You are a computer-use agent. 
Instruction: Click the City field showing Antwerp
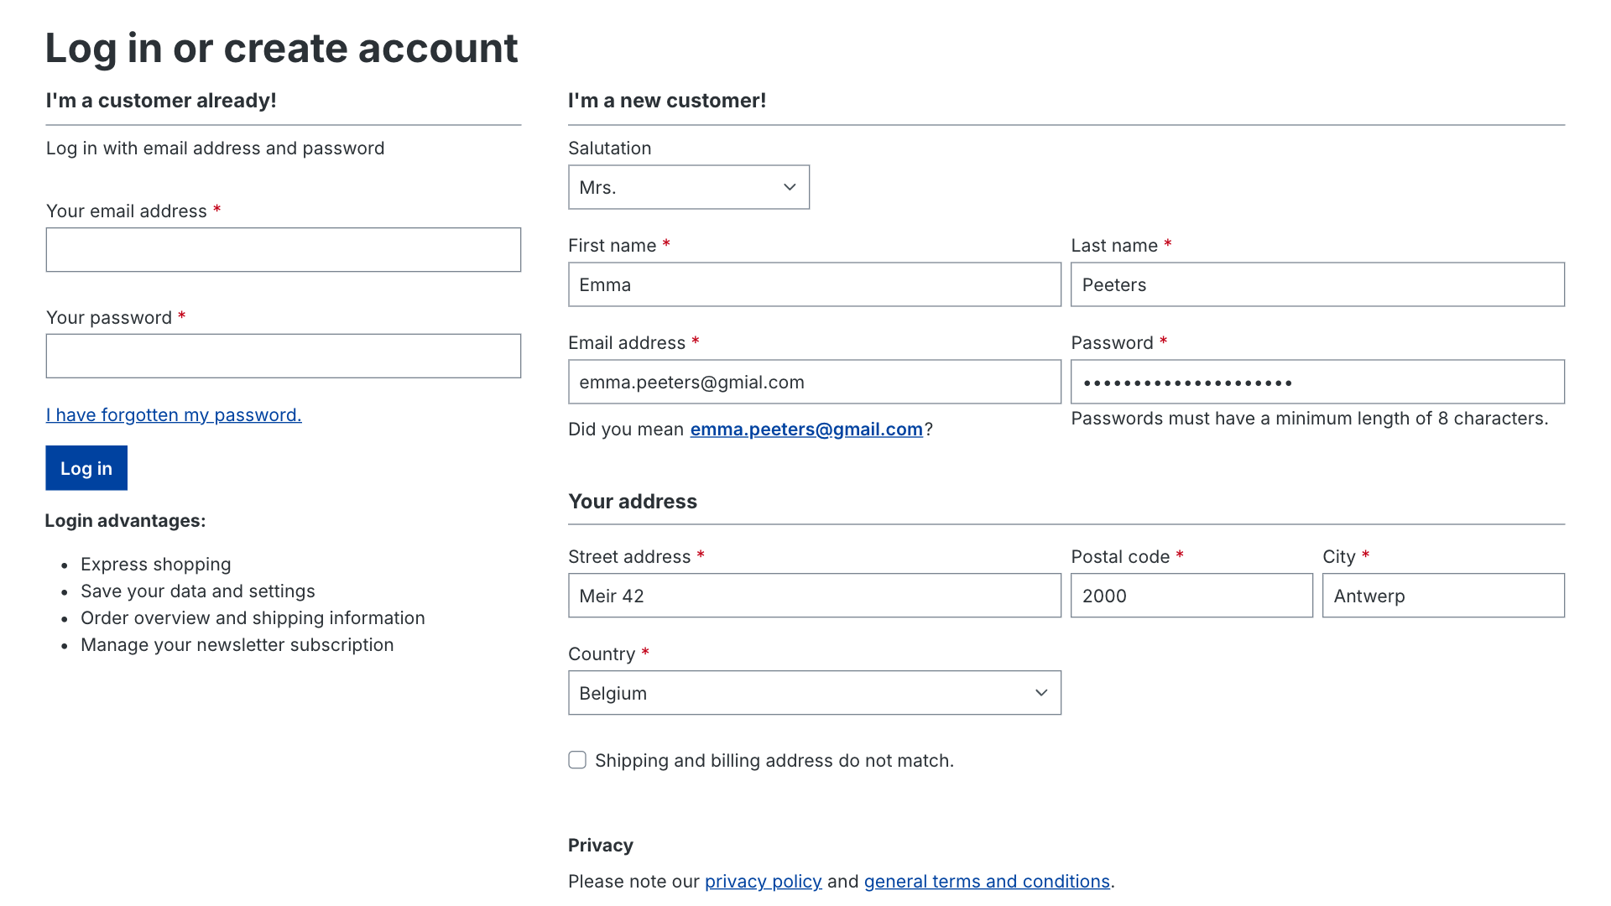[x=1443, y=596]
